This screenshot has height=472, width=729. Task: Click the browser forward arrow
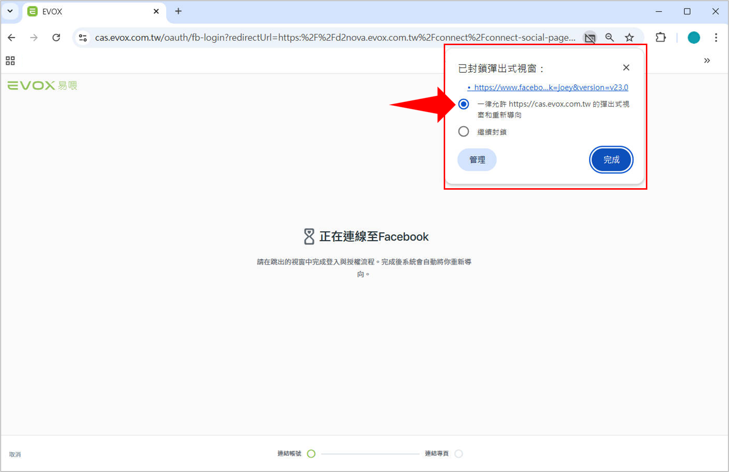34,37
